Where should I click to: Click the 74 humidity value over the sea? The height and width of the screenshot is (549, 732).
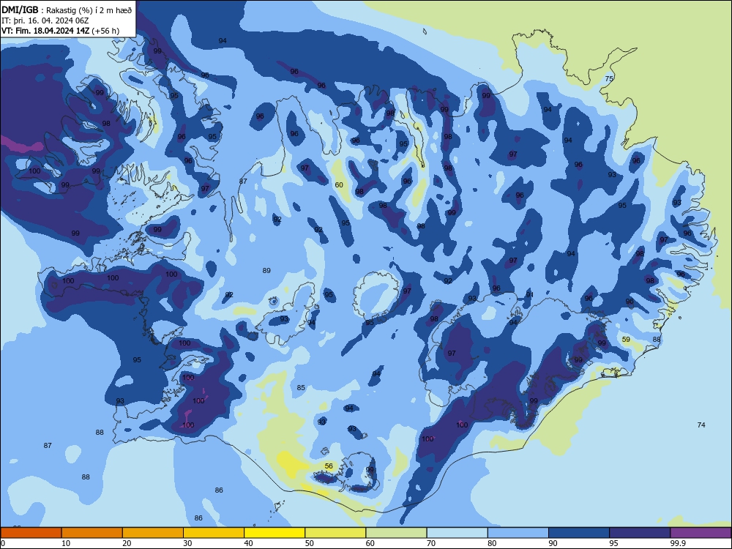tap(701, 425)
